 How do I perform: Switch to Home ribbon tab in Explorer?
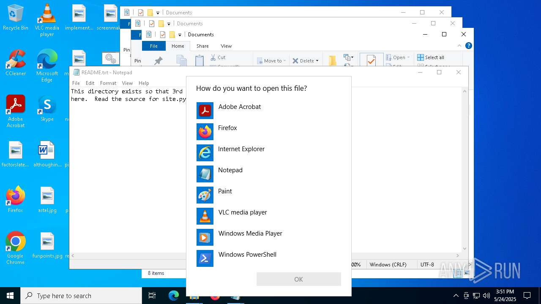pos(178,46)
